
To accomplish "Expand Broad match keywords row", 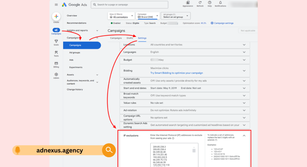I will (x=244, y=96).
